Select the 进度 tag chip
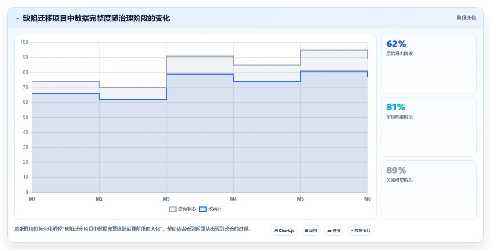491x250 pixels. click(334, 231)
